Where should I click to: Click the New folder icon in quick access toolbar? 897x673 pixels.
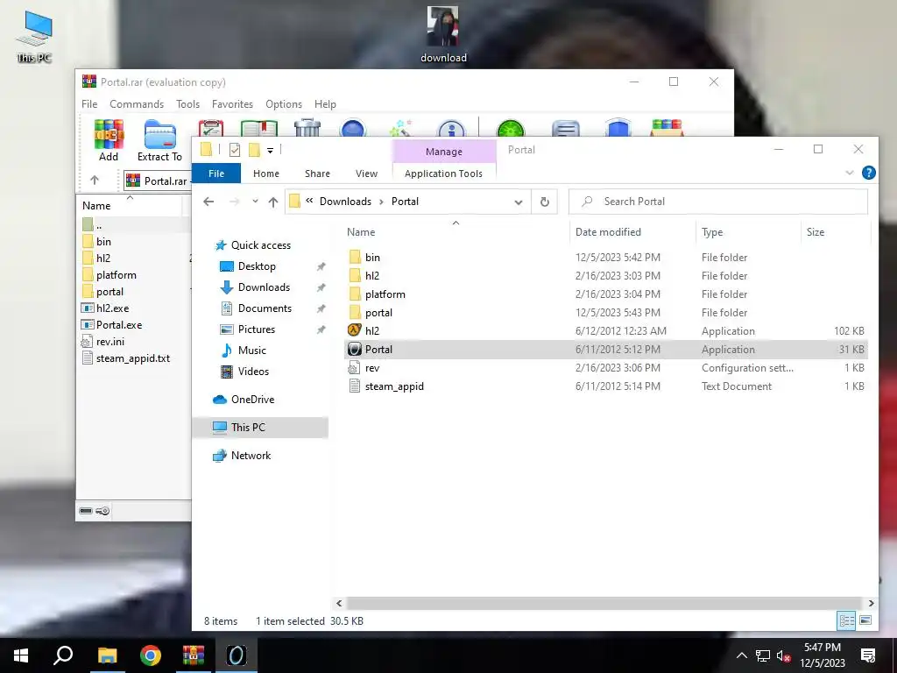pos(255,150)
